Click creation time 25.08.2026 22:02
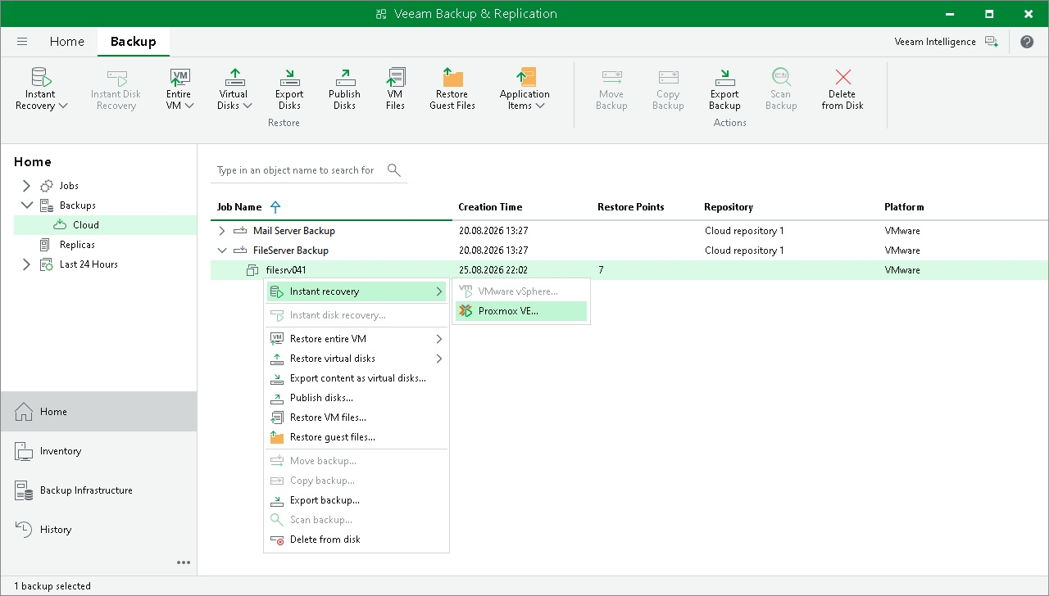 pos(493,270)
